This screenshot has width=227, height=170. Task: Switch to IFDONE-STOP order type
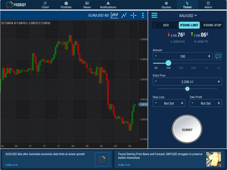pyautogui.click(x=212, y=25)
